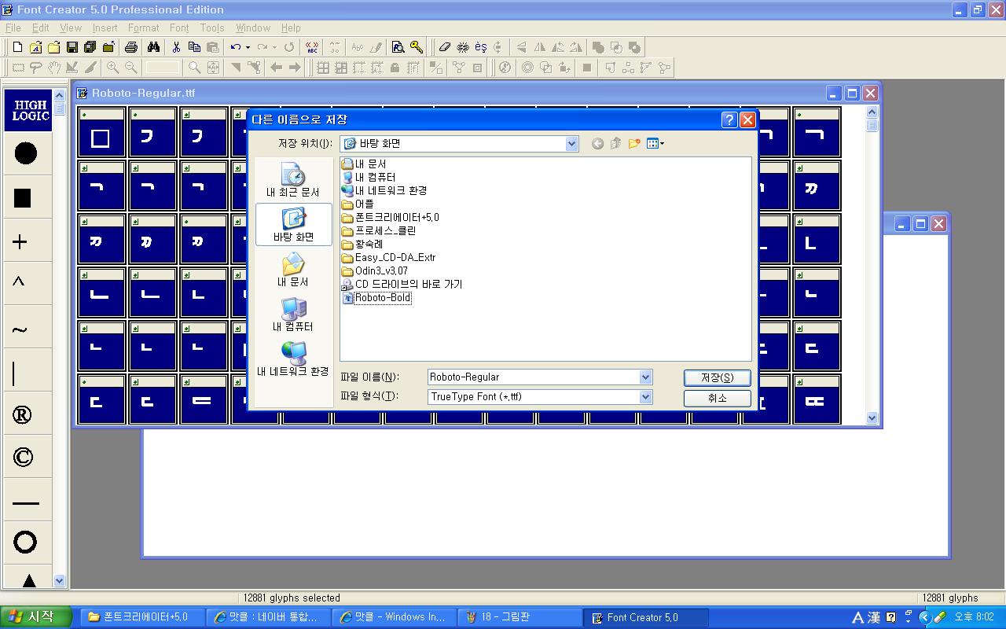
Task: Expand the 파일 이름 filename dropdown arrow
Action: (645, 377)
